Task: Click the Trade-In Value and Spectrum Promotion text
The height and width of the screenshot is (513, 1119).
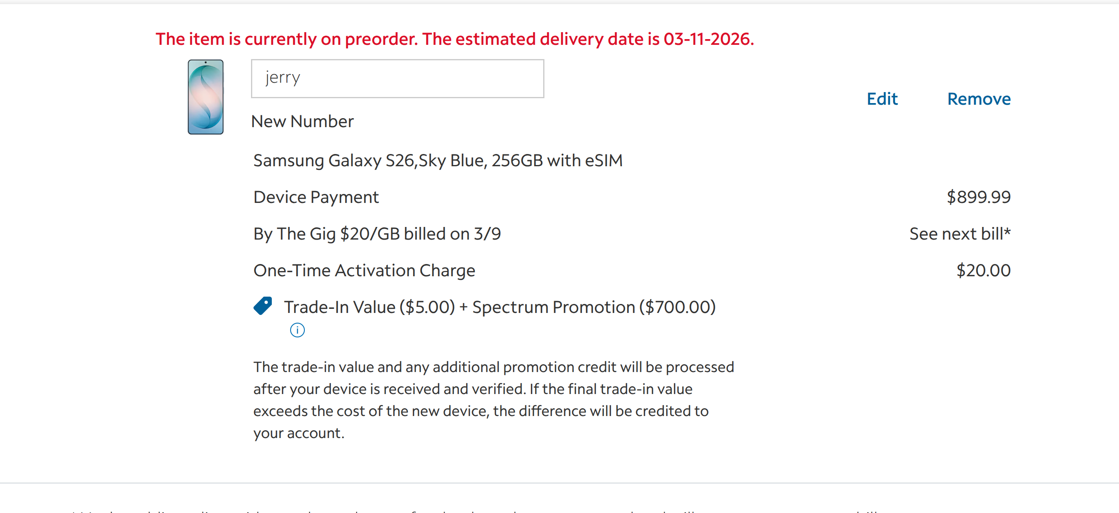Action: point(500,307)
